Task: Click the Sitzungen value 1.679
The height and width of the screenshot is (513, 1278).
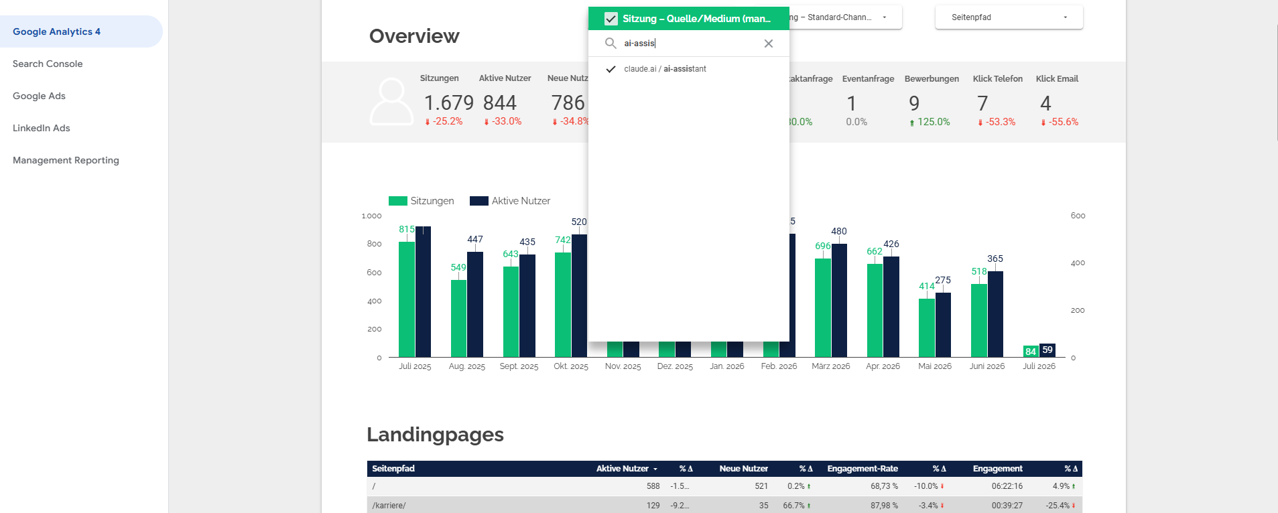Action: click(448, 103)
